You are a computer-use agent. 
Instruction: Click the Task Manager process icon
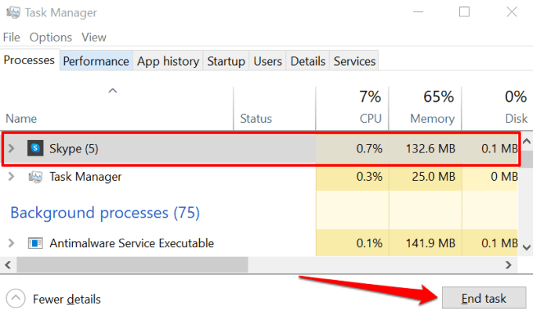coord(35,177)
